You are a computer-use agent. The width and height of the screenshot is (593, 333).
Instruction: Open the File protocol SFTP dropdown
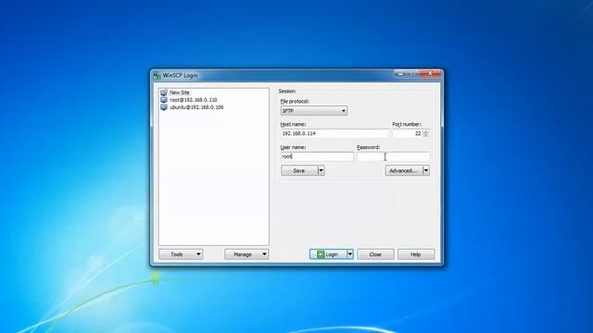314,111
